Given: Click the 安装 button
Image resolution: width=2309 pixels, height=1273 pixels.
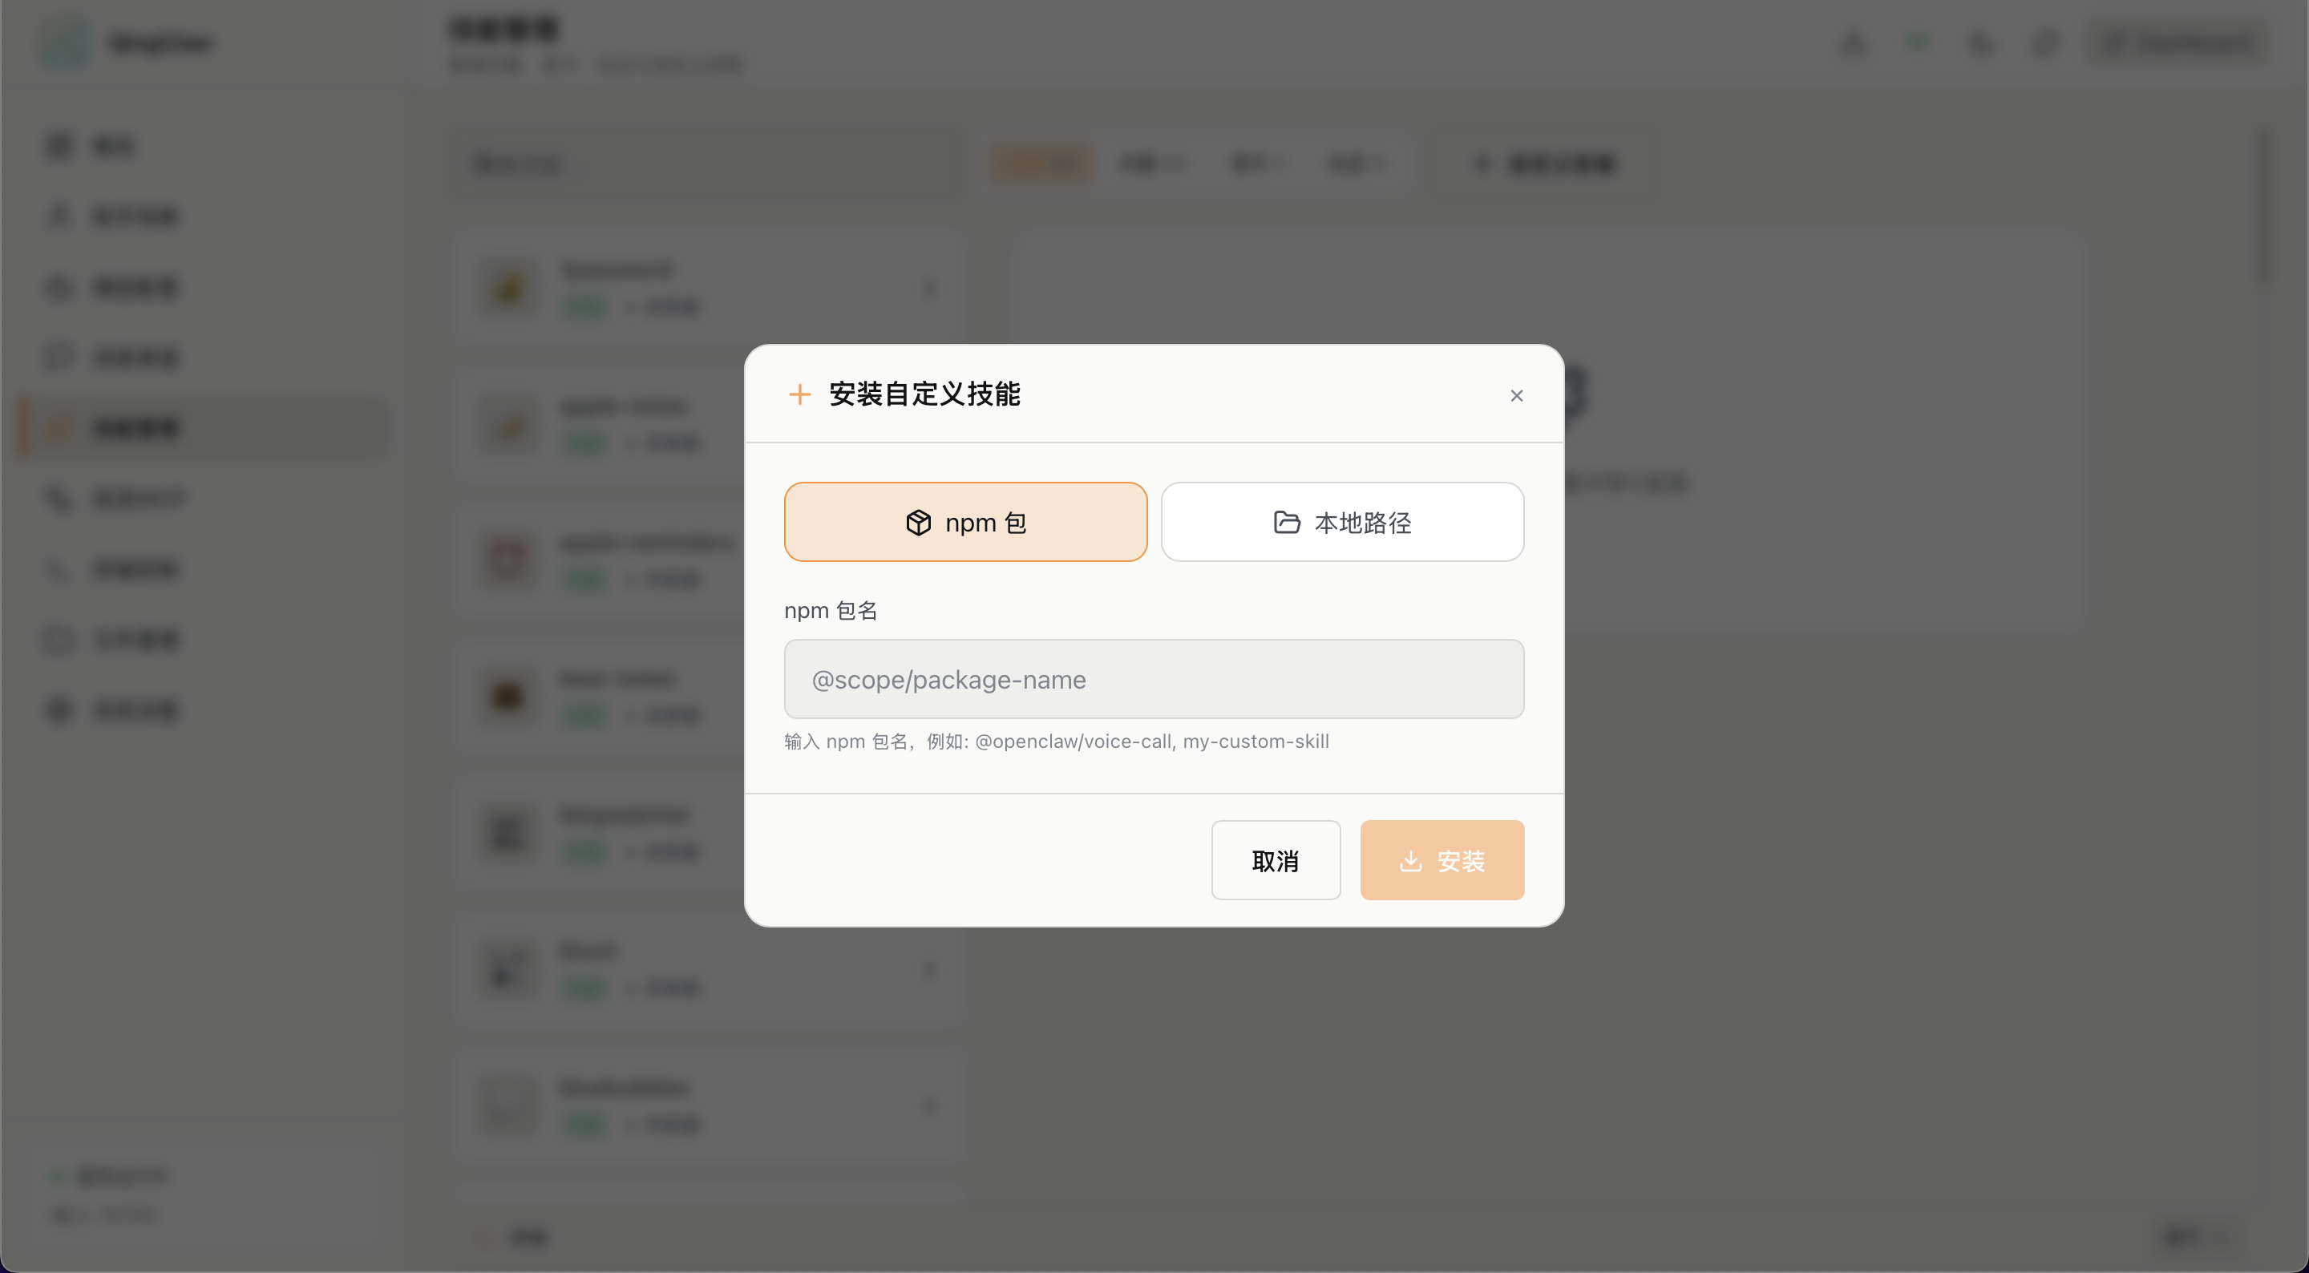Looking at the screenshot, I should pos(1442,859).
